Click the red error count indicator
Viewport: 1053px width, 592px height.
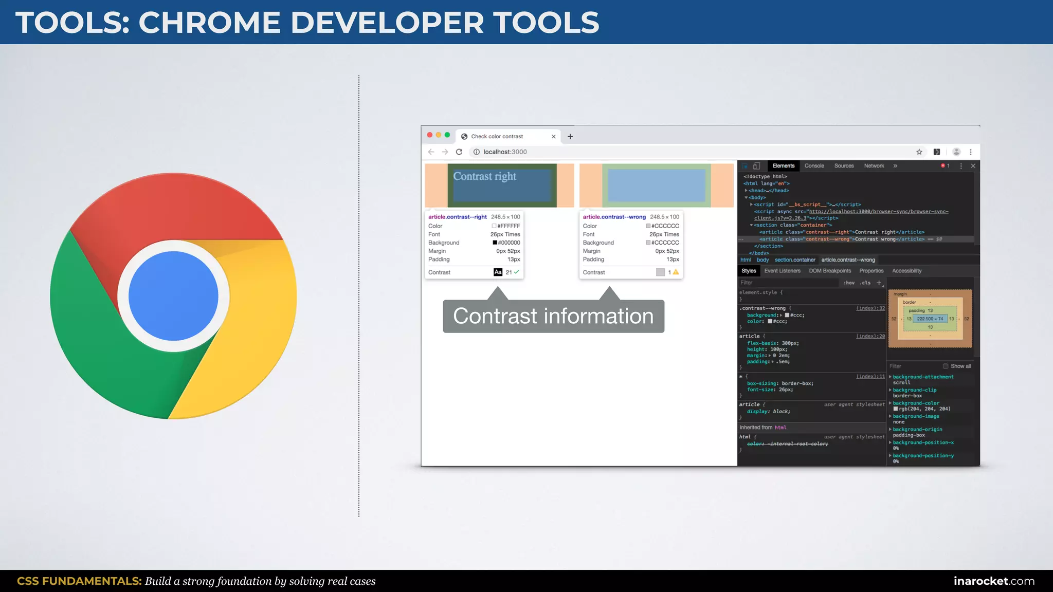tap(945, 166)
